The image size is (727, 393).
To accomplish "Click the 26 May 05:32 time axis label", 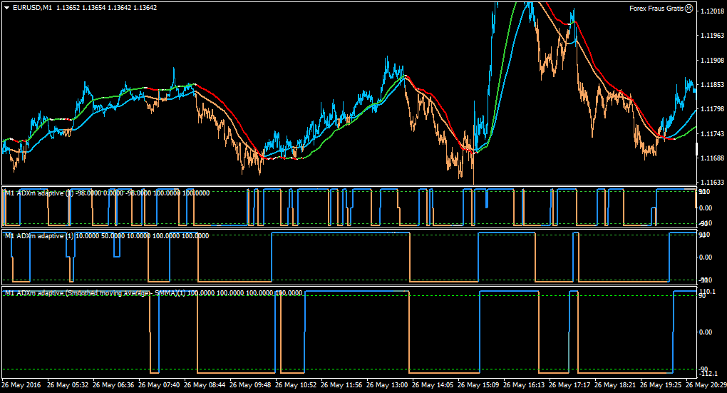I will (68, 384).
